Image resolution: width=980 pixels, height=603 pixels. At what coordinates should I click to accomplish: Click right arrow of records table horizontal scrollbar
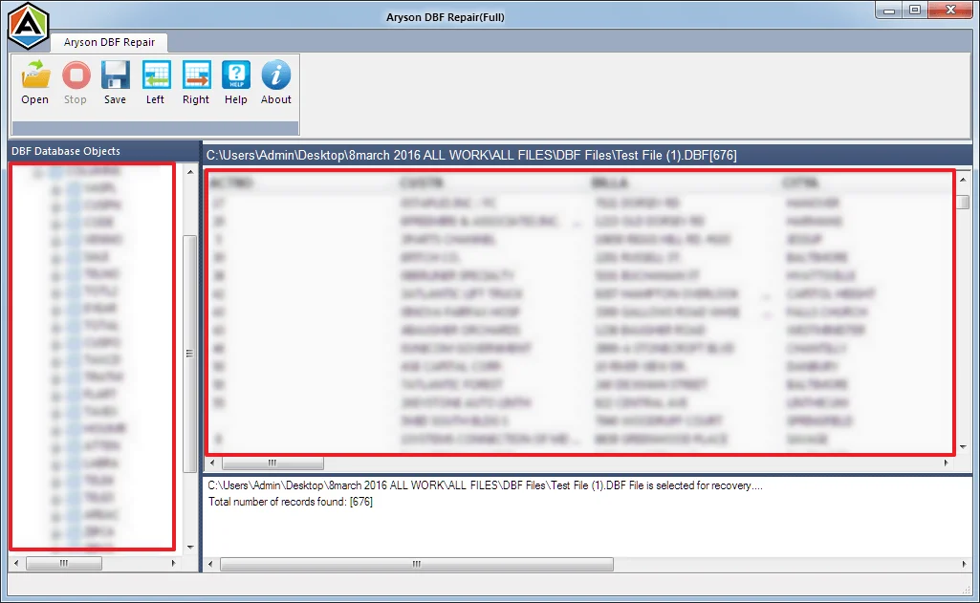tap(947, 463)
